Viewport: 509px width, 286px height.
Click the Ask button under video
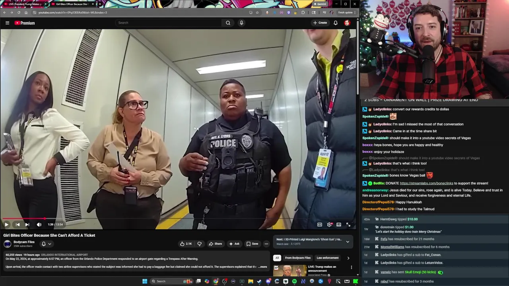tap(234, 244)
